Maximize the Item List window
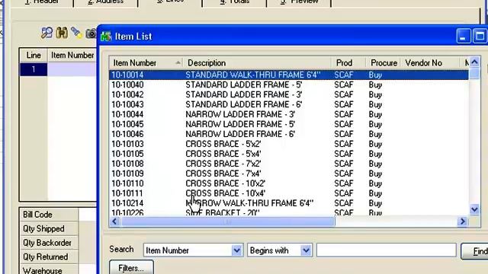Viewport: 488px width, 274px height. [x=480, y=37]
